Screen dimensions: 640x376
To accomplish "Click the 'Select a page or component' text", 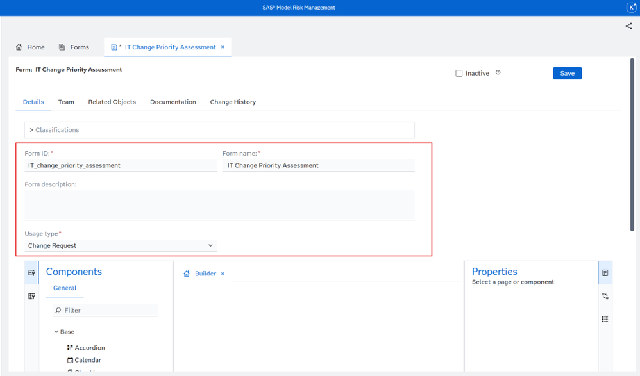I will pyautogui.click(x=513, y=282).
